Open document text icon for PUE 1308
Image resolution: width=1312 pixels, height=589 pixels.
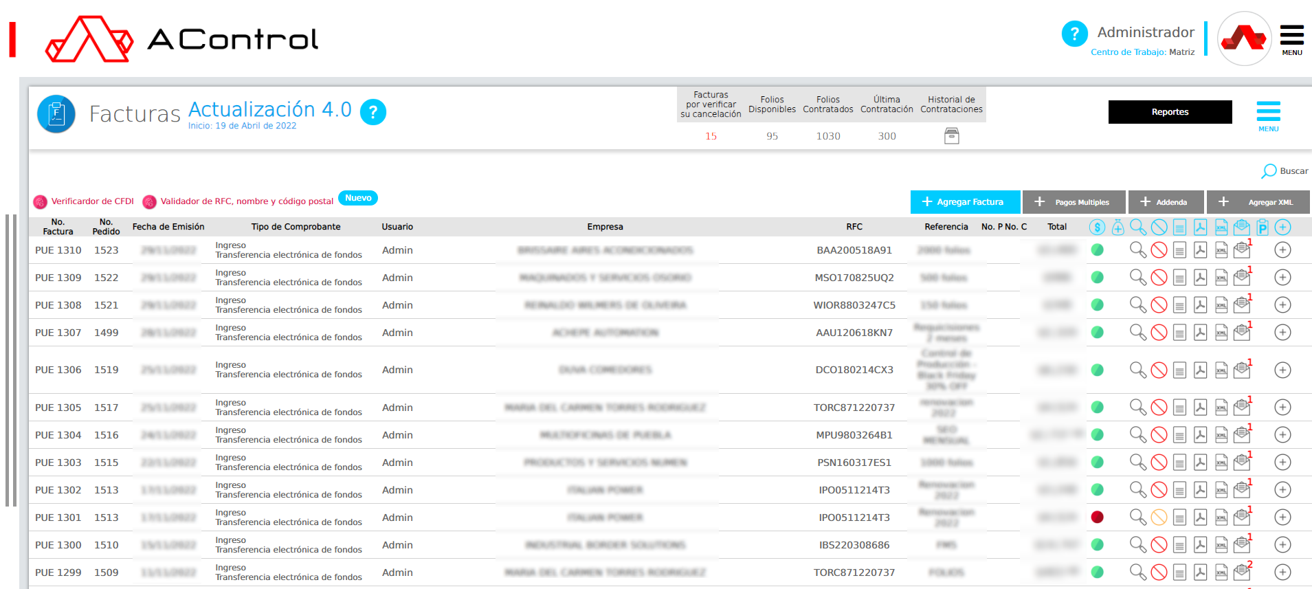1179,305
